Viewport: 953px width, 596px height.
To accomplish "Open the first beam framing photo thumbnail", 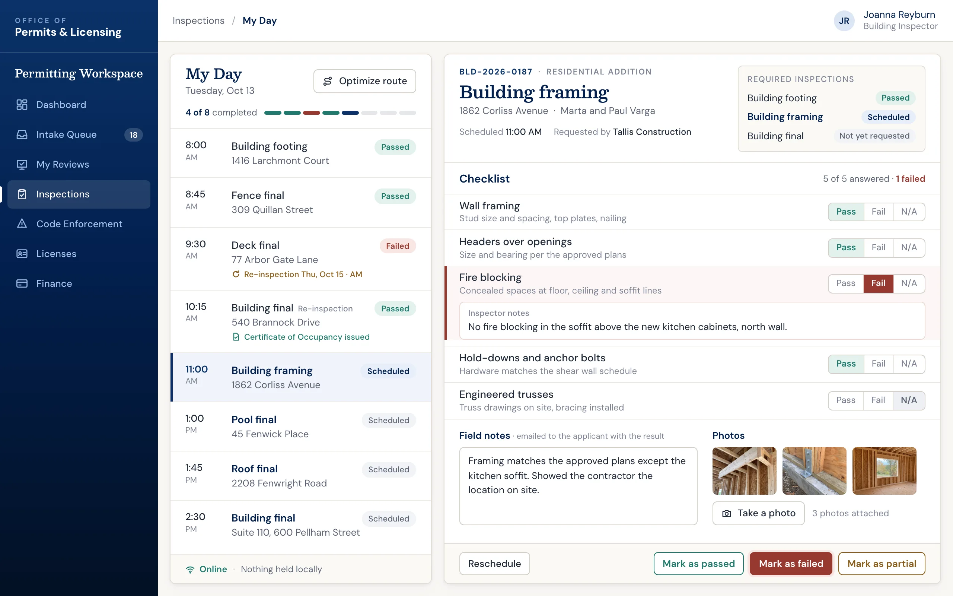I will coord(744,470).
